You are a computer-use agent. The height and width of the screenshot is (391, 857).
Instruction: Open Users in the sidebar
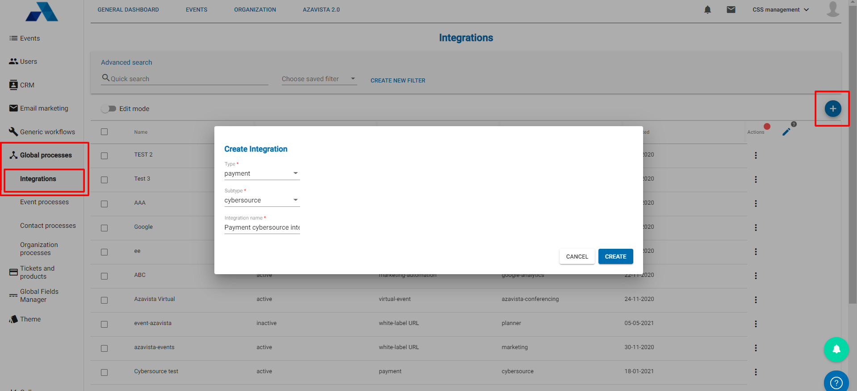(x=23, y=62)
